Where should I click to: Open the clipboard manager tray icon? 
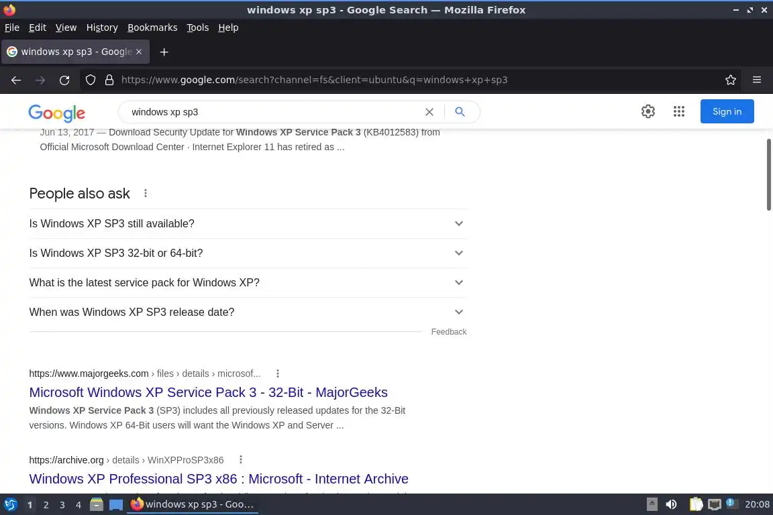[696, 504]
